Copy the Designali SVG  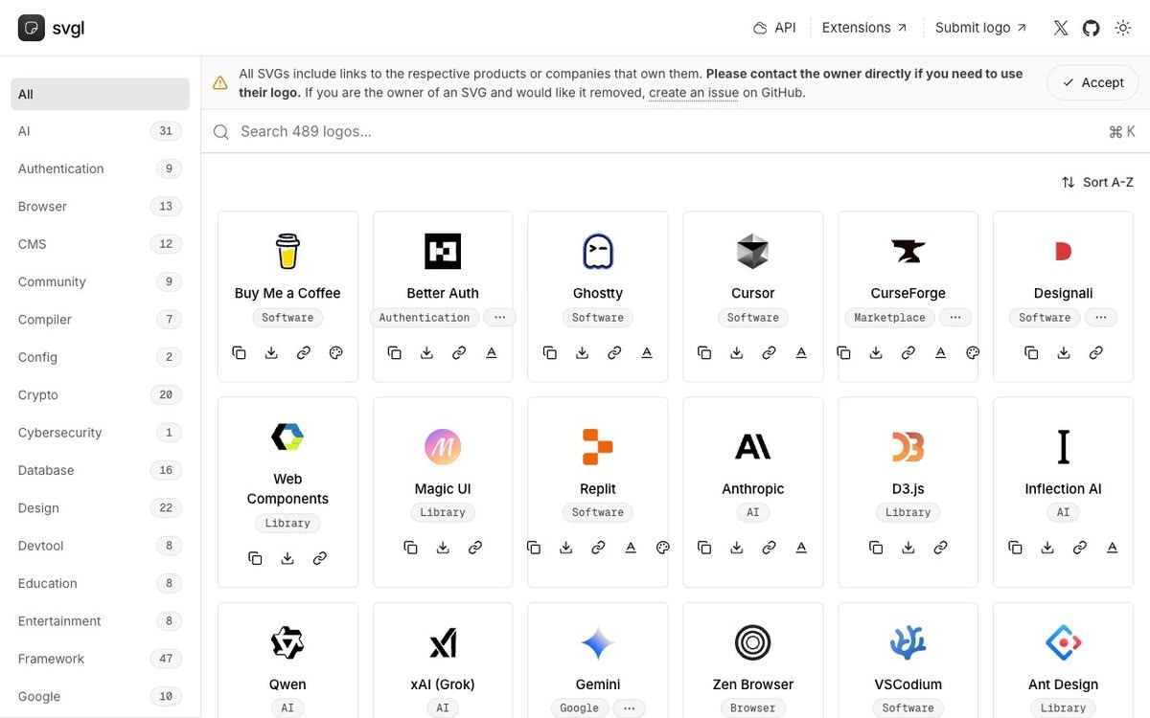[x=1031, y=353]
